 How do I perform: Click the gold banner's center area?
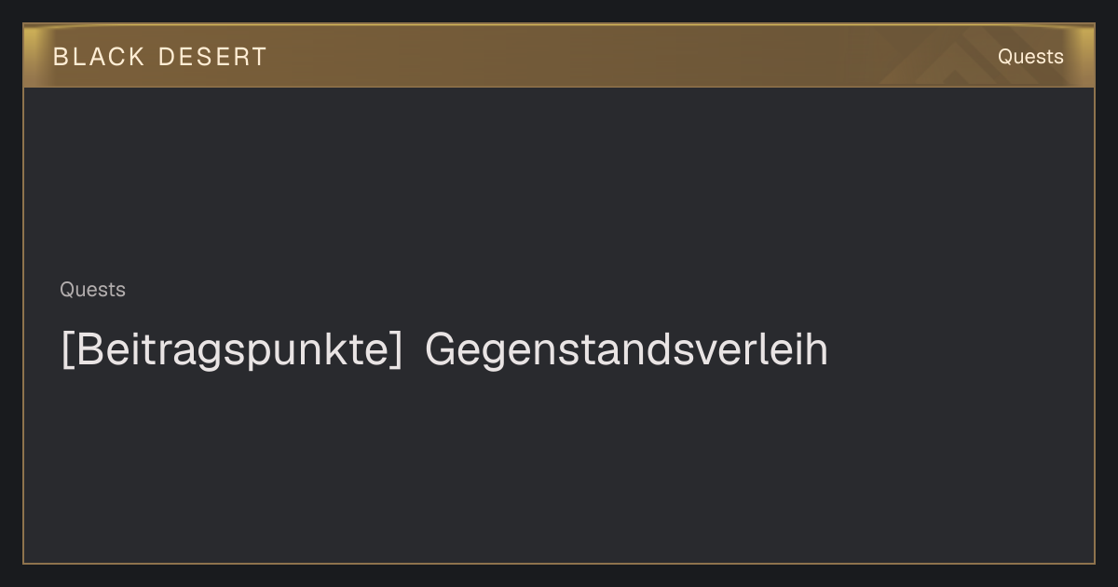(x=559, y=56)
